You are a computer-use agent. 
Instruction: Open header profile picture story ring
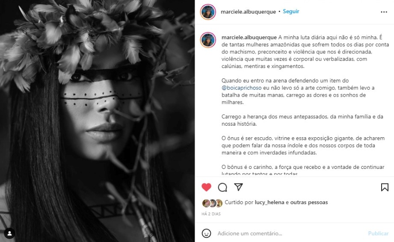[x=208, y=12]
